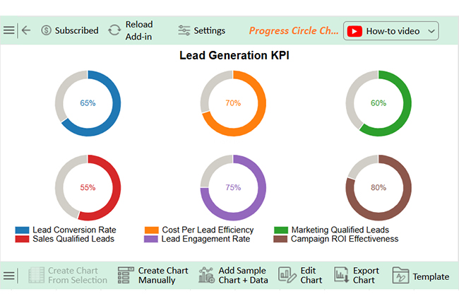The image size is (459, 306).
Task: Open the Template folder icon
Action: (x=400, y=276)
